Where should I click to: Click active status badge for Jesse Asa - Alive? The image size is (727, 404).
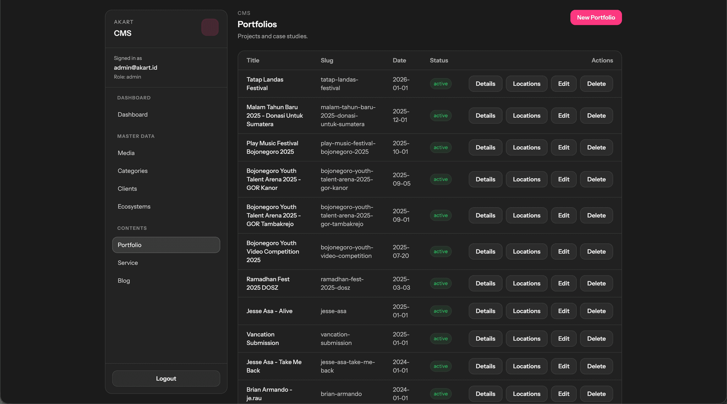tap(440, 311)
